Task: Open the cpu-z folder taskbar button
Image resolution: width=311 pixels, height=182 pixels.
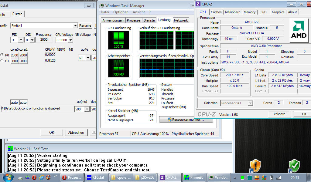Action: pyautogui.click(x=121, y=177)
